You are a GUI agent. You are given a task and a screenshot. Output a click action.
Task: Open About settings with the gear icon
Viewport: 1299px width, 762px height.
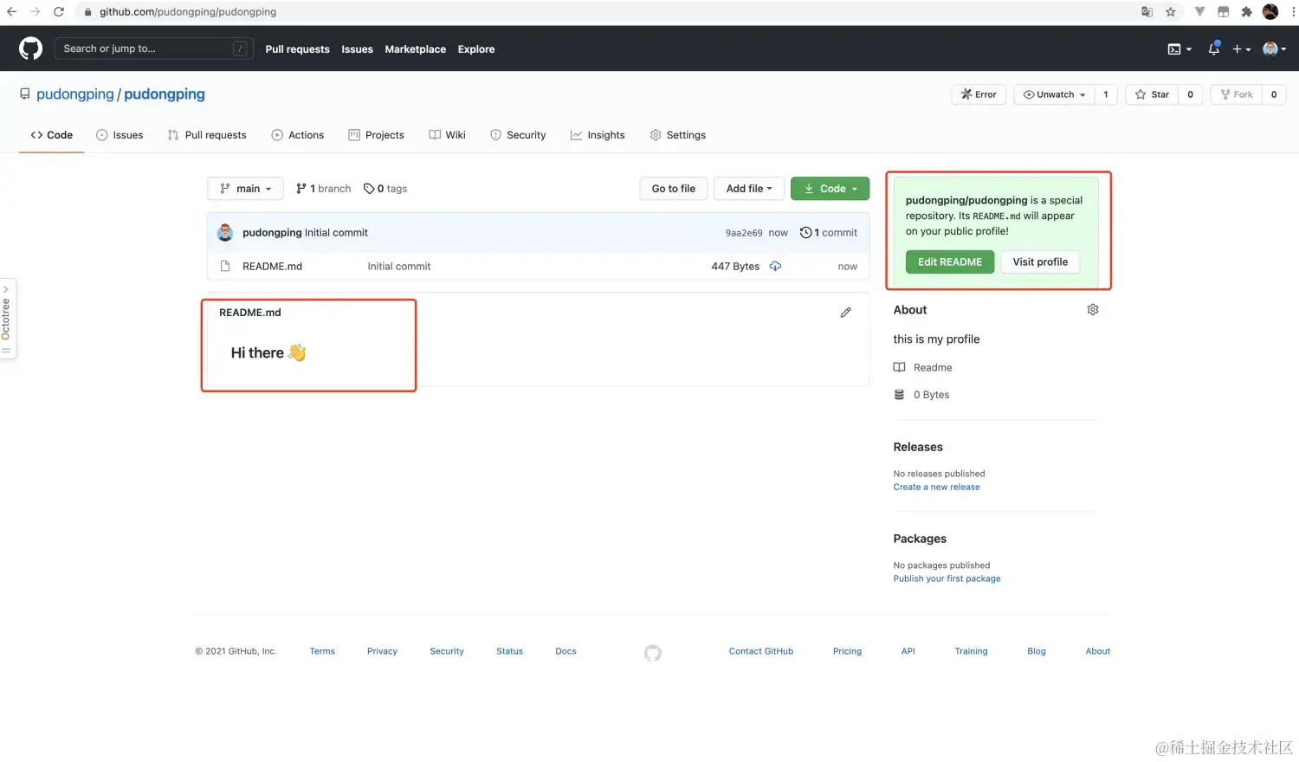(1092, 309)
